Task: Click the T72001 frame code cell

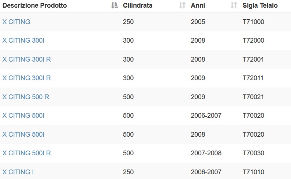Action: (x=253, y=59)
